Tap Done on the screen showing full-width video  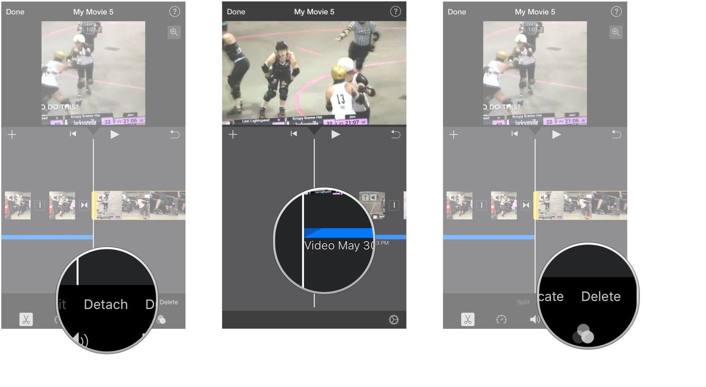point(236,12)
